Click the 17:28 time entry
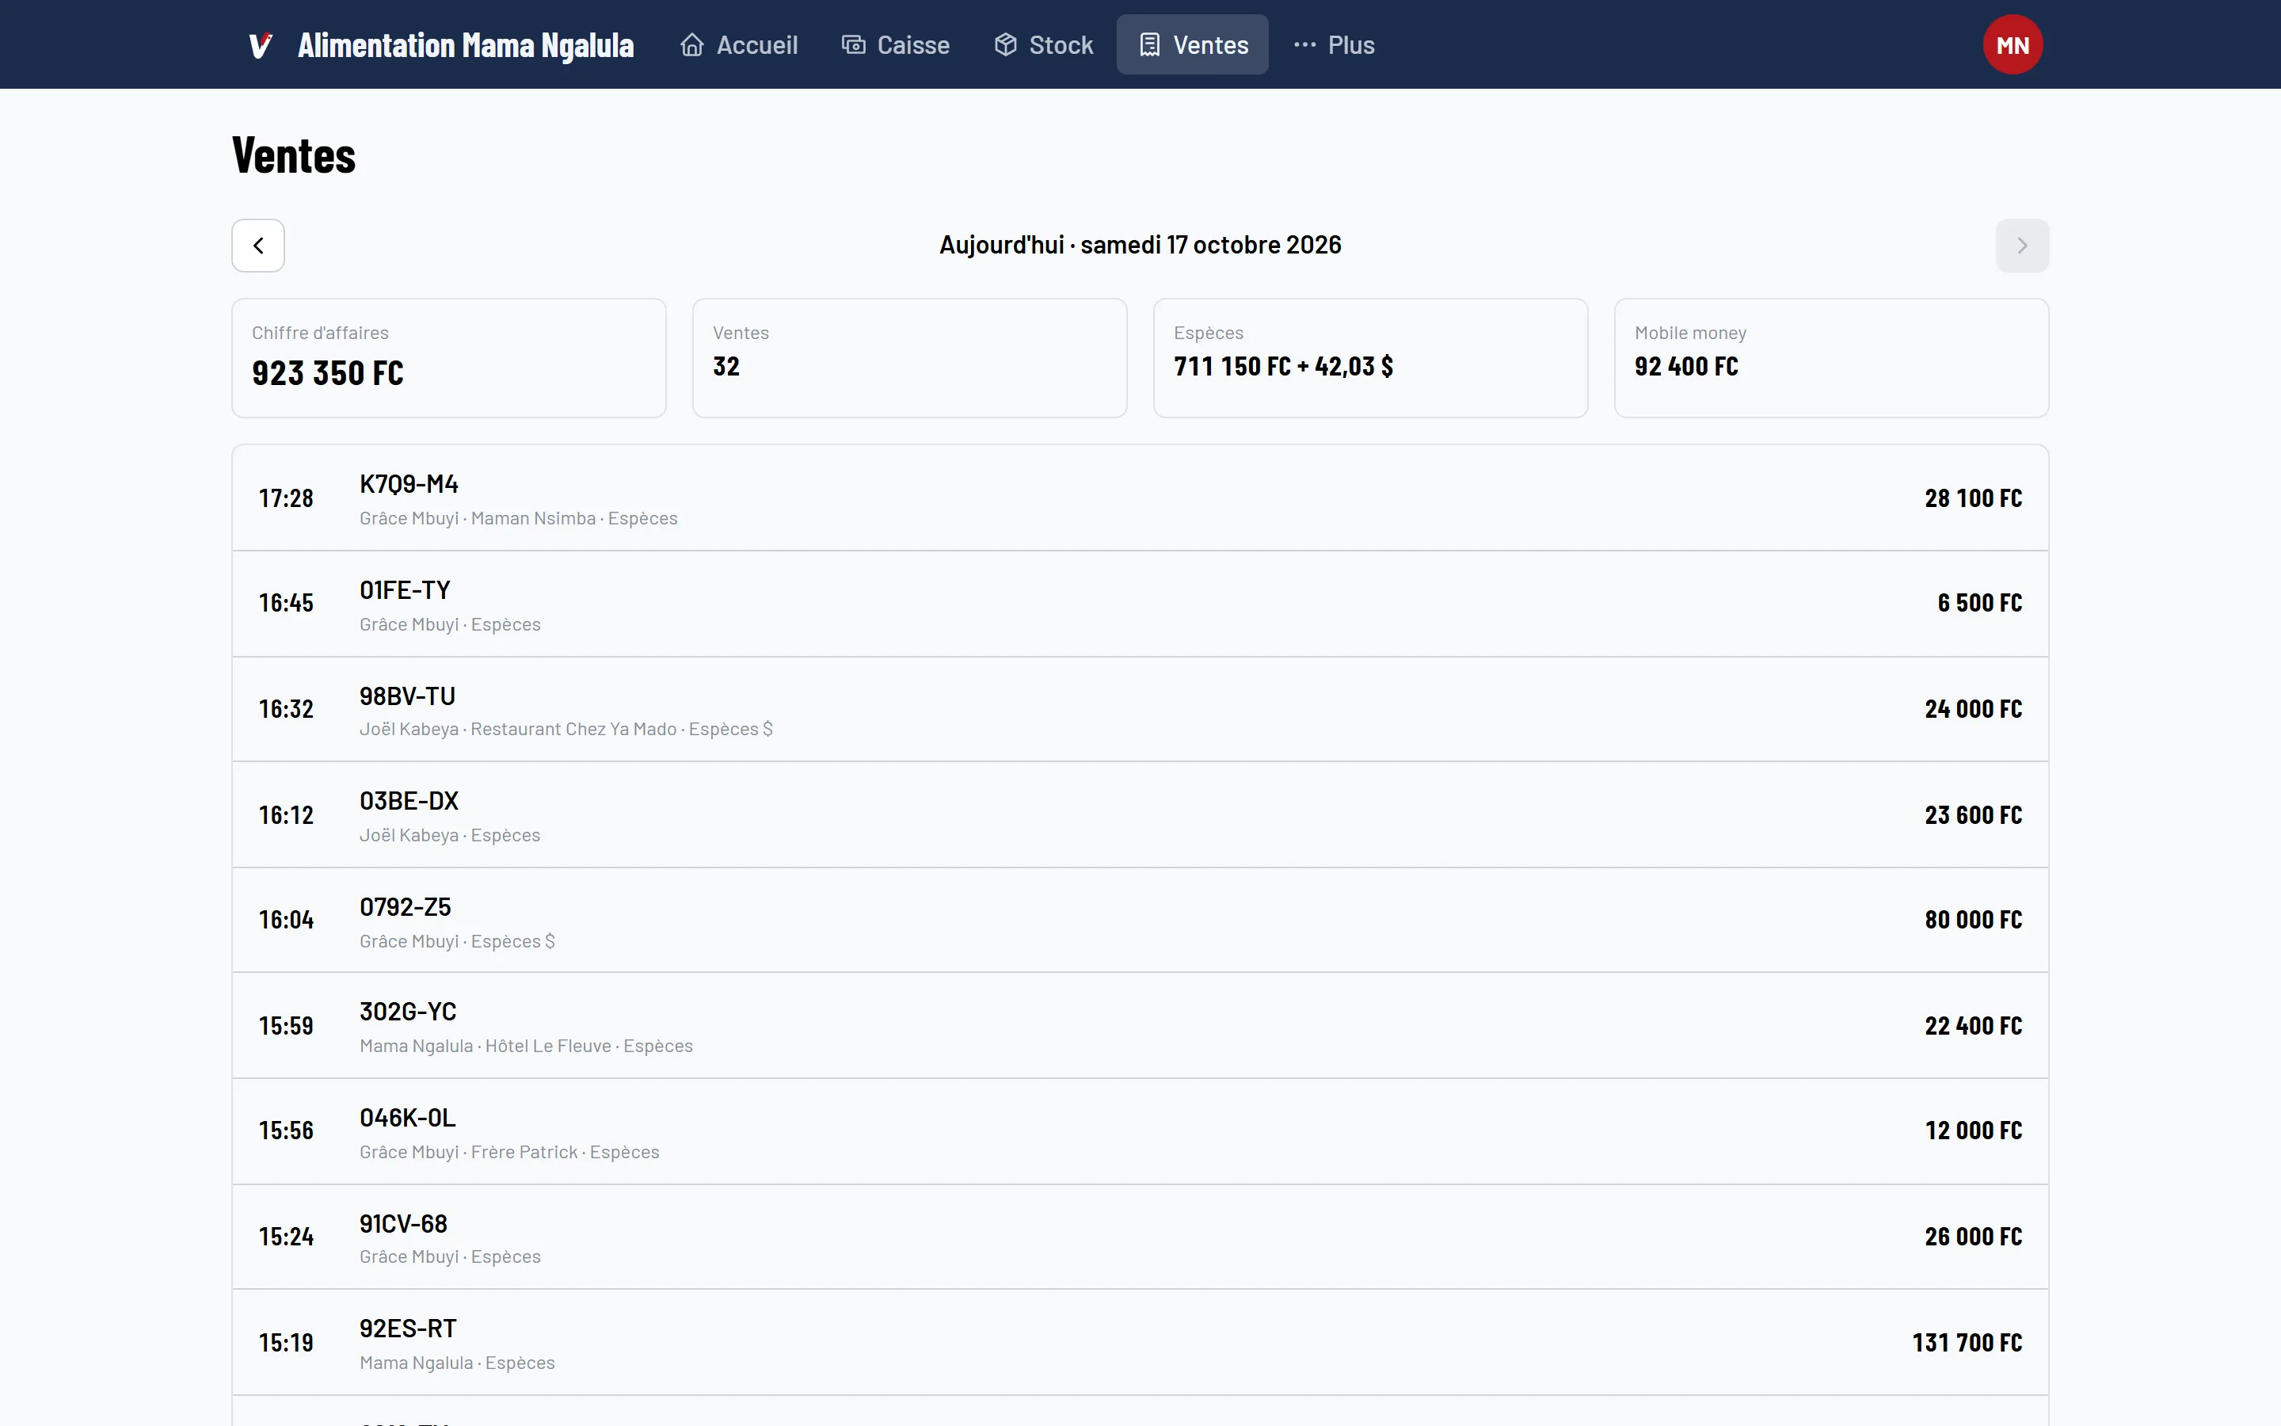The image size is (2281, 1426). (287, 498)
